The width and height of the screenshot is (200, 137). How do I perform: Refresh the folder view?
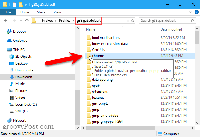(x=133, y=21)
